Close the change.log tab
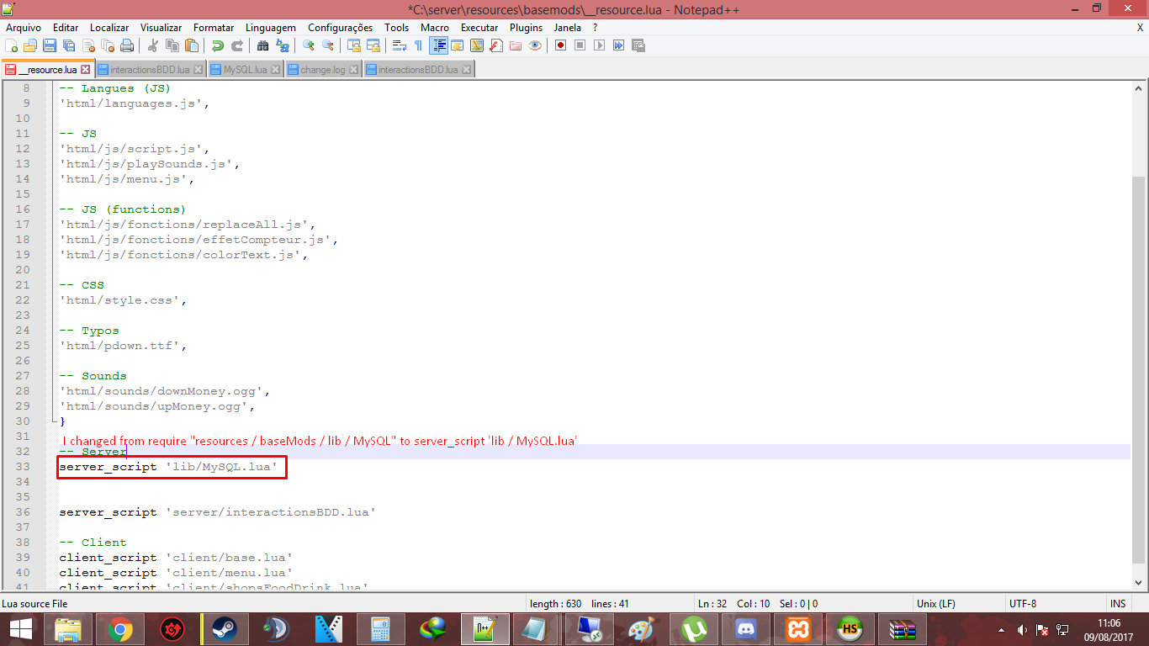The height and width of the screenshot is (646, 1149). pos(354,70)
